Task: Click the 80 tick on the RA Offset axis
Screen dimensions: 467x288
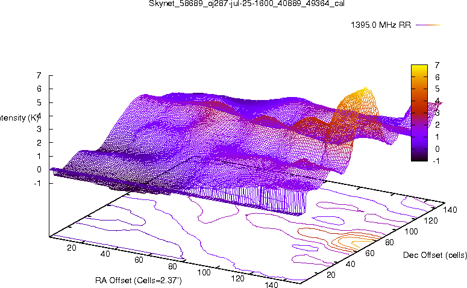Action: (x=172, y=266)
